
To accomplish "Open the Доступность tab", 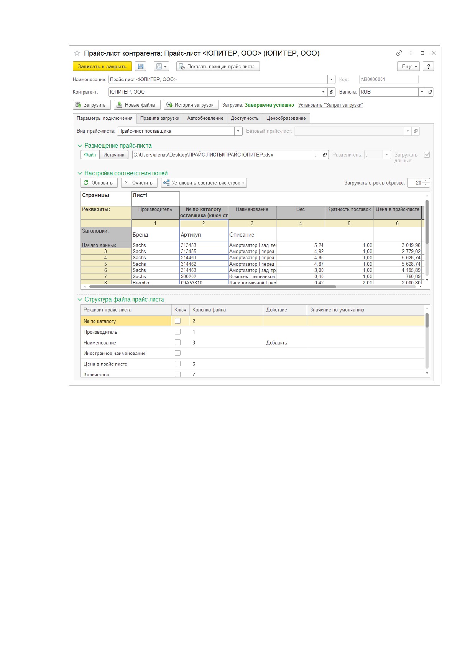I will point(245,118).
